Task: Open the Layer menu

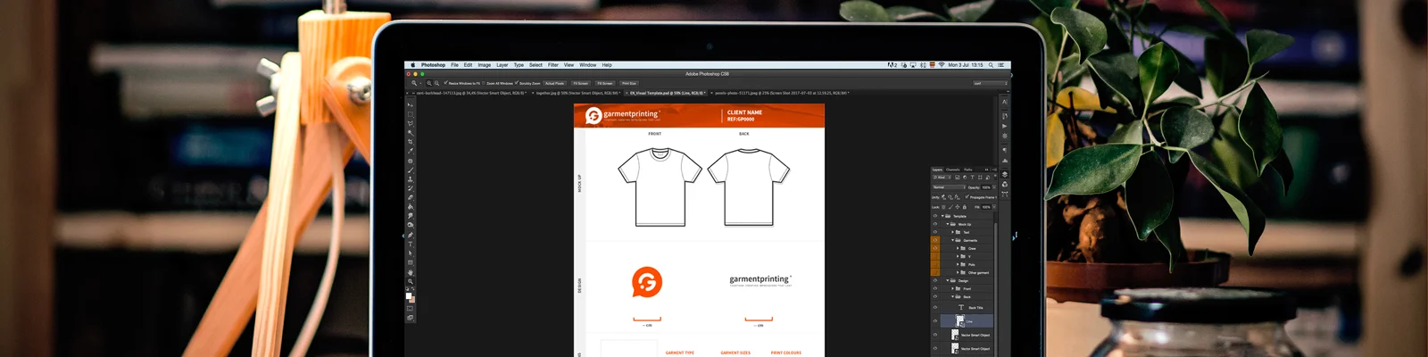Action: pos(502,65)
